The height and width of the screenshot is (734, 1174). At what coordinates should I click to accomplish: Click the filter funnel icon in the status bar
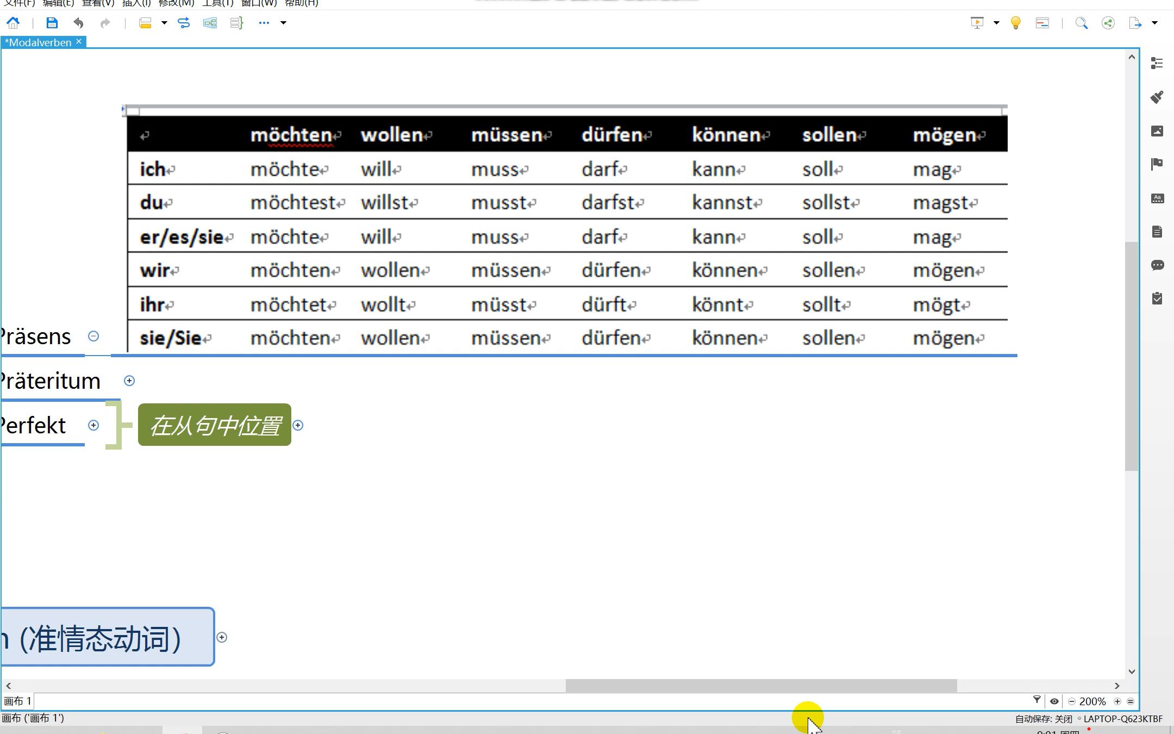coord(1036,700)
